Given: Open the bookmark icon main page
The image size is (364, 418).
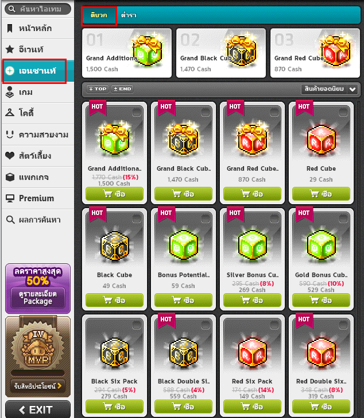Looking at the screenshot, I should [x=10, y=28].
